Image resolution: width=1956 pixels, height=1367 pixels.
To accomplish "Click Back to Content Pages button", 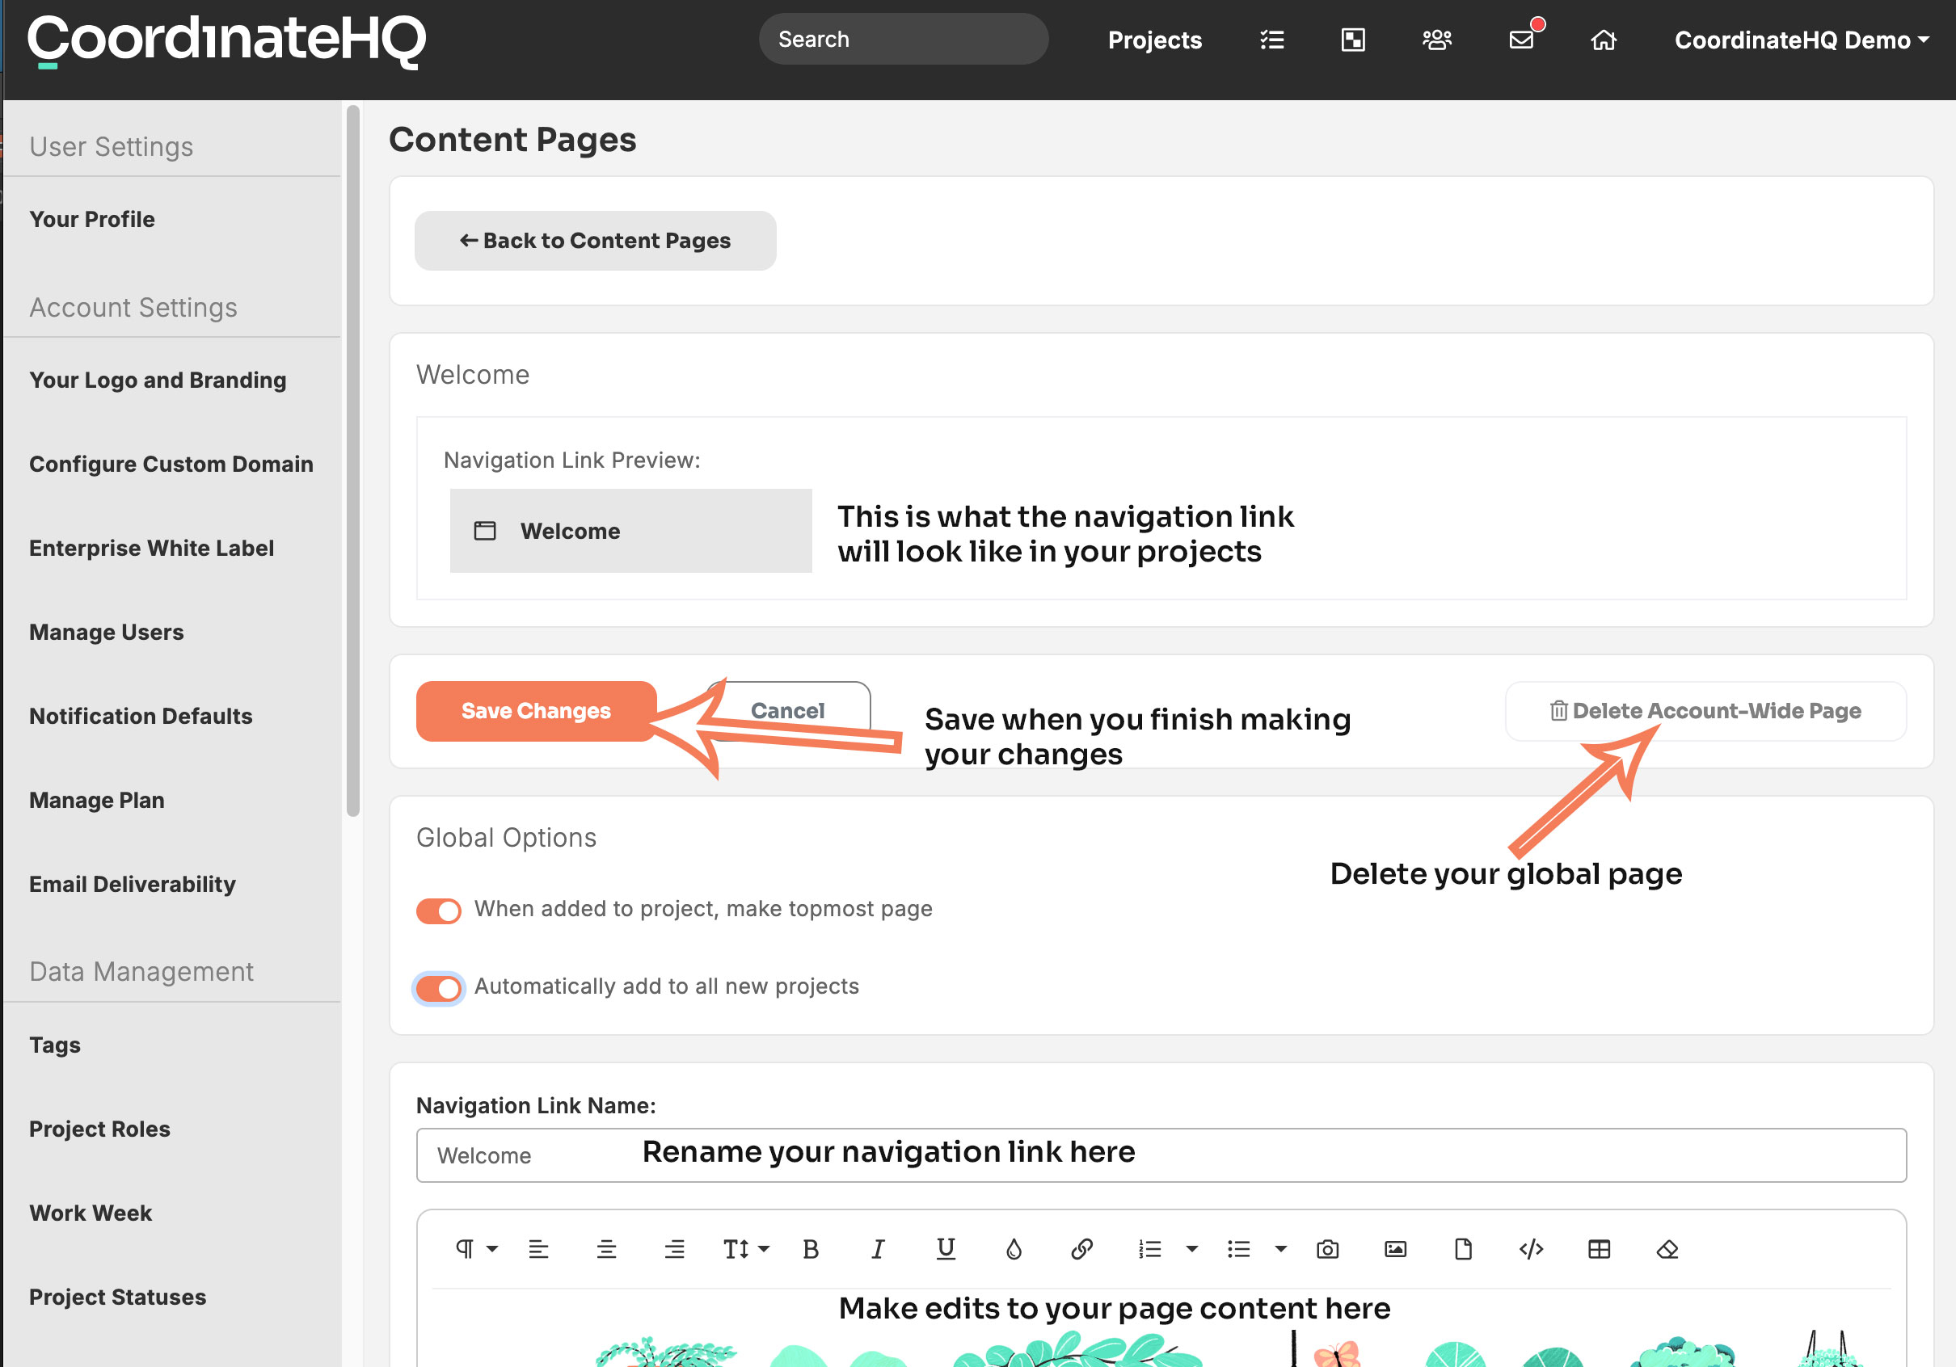I will pos(596,241).
